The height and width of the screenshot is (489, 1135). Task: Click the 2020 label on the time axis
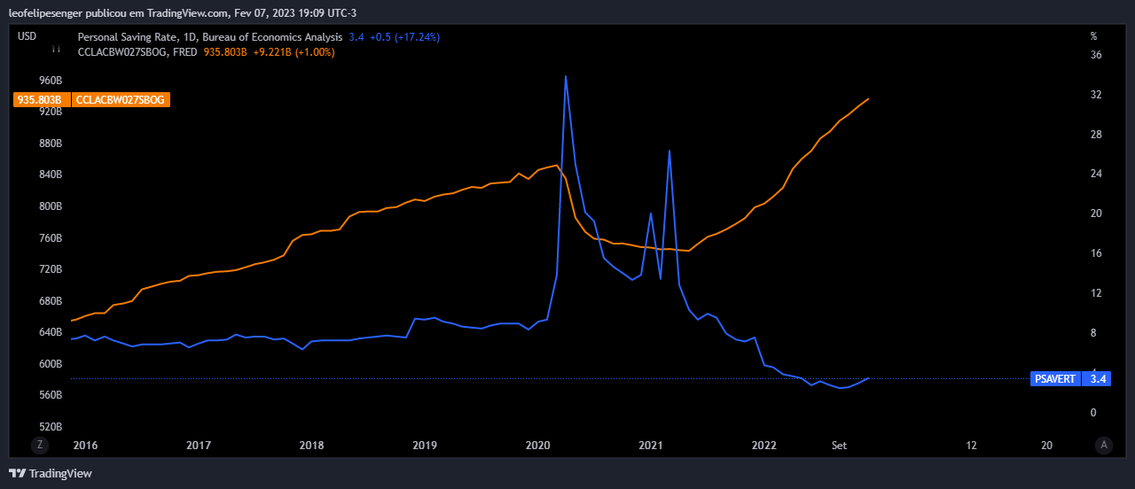[537, 446]
